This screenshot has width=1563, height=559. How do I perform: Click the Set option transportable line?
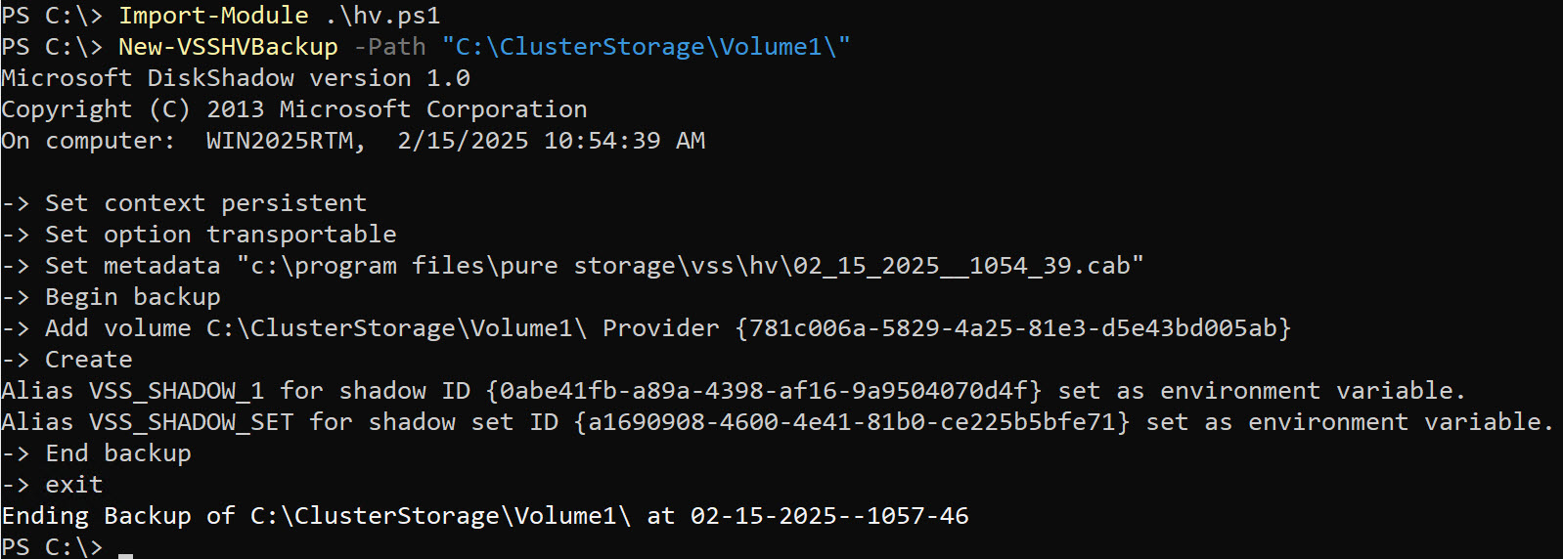(220, 235)
